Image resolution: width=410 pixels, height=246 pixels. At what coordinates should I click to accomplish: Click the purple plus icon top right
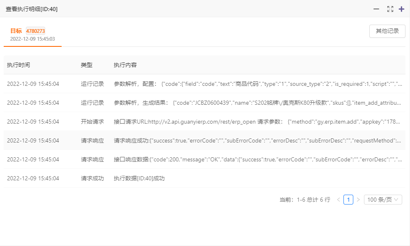(x=401, y=9)
